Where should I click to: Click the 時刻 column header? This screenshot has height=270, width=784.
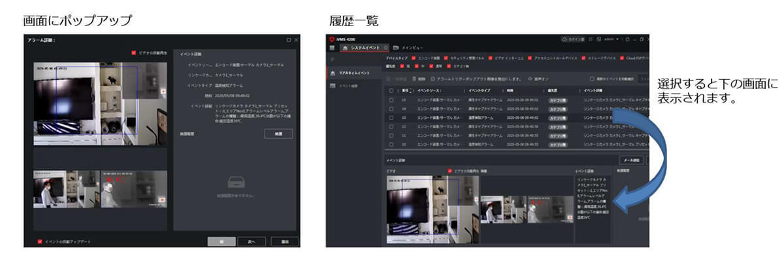point(510,90)
